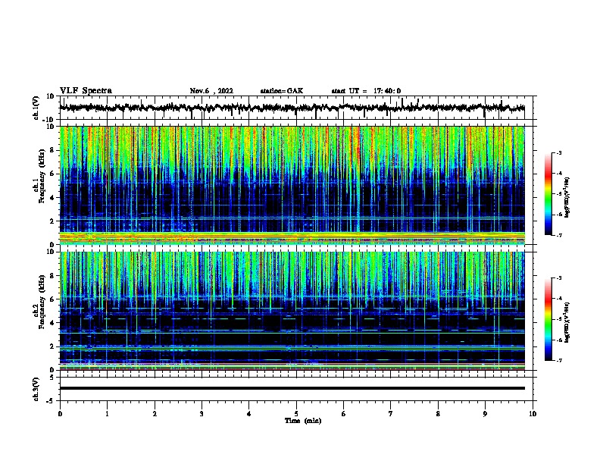Click the ch.2 spectrogram color scale bar
Image resolution: width=600 pixels, height=464 pixels.
pos(548,319)
